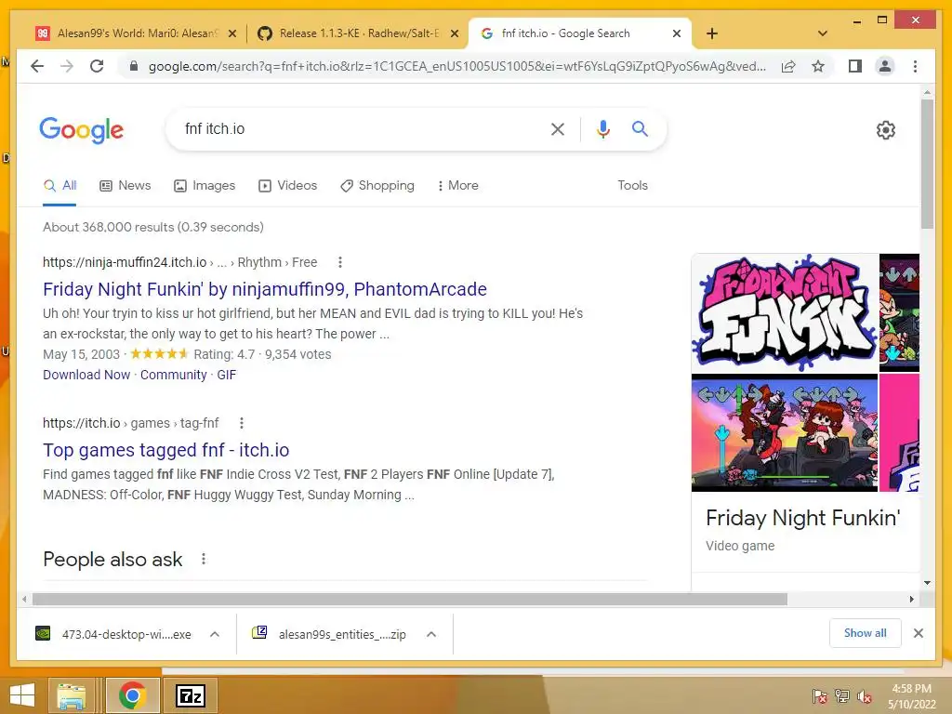952x714 pixels.
Task: Click the horizontal scrollbar thumb
Action: pyautogui.click(x=410, y=600)
